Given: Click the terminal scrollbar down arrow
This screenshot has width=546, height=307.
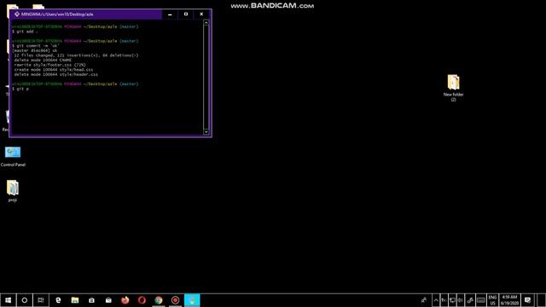Looking at the screenshot, I should point(206,132).
